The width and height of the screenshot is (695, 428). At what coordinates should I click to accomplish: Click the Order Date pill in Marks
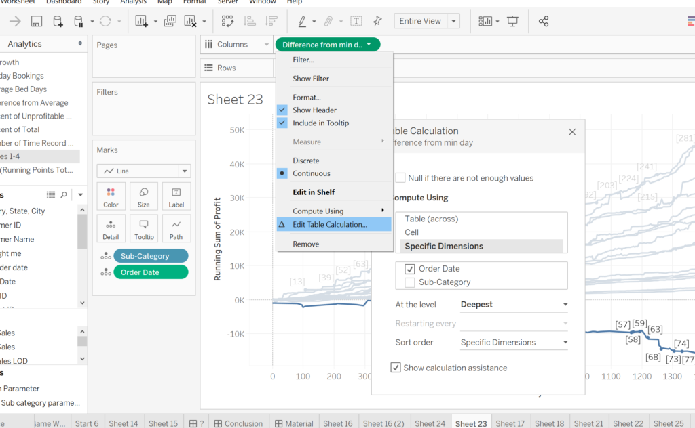(151, 272)
